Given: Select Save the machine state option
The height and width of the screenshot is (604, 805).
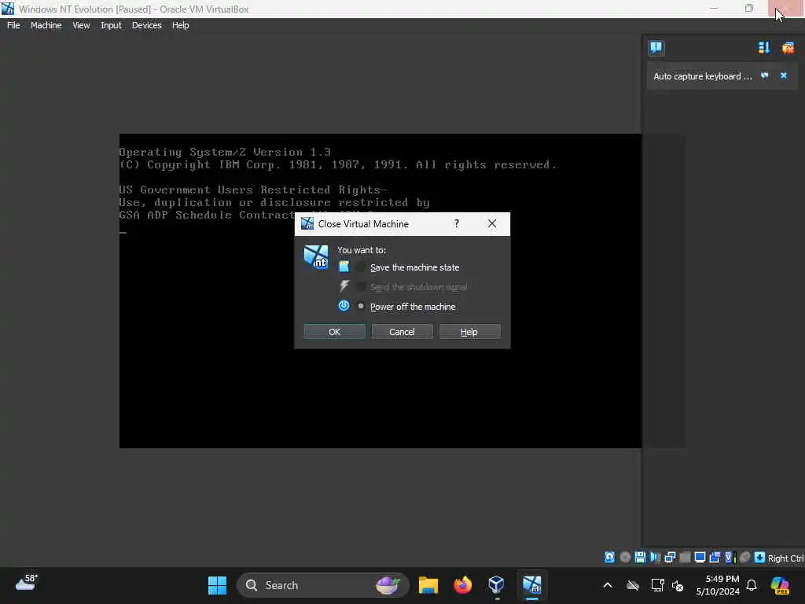Looking at the screenshot, I should tap(414, 267).
